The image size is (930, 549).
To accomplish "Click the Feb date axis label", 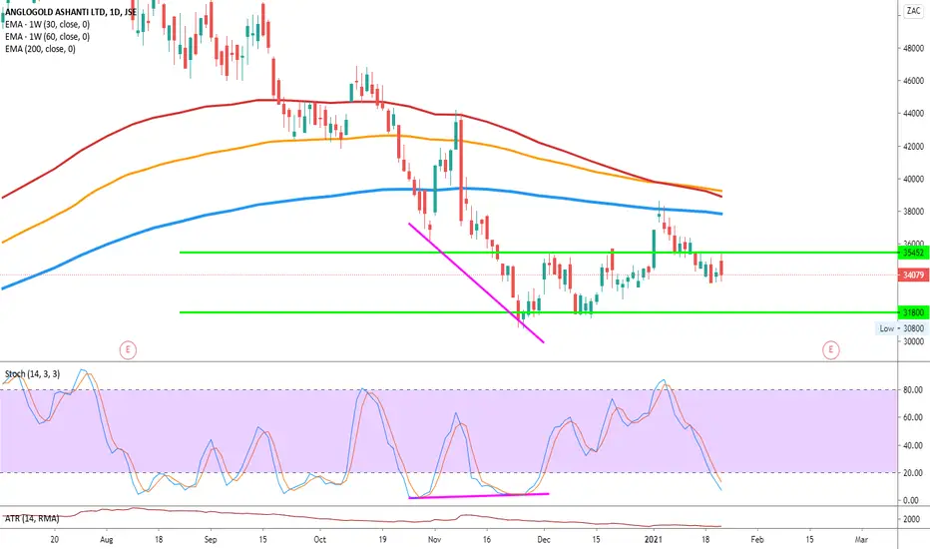I will [757, 539].
